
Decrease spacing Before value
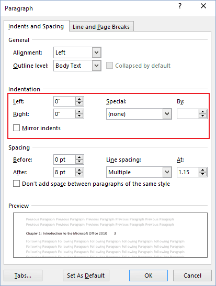[79, 162]
